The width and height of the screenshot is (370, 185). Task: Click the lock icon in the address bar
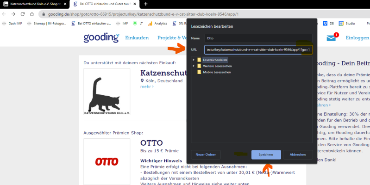[x=44, y=14]
